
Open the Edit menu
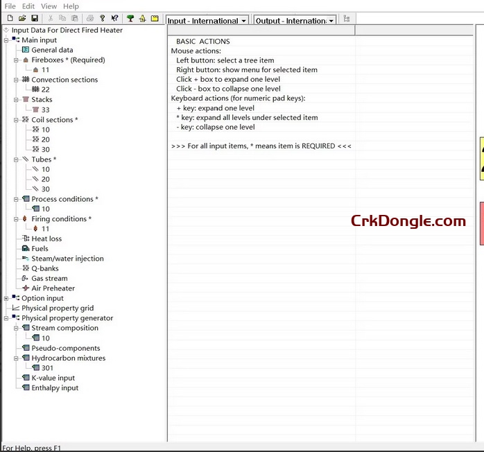pyautogui.click(x=28, y=6)
